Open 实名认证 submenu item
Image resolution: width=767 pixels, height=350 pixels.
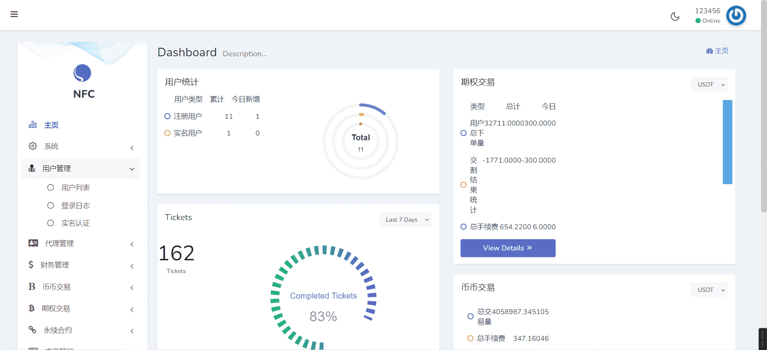tap(75, 223)
